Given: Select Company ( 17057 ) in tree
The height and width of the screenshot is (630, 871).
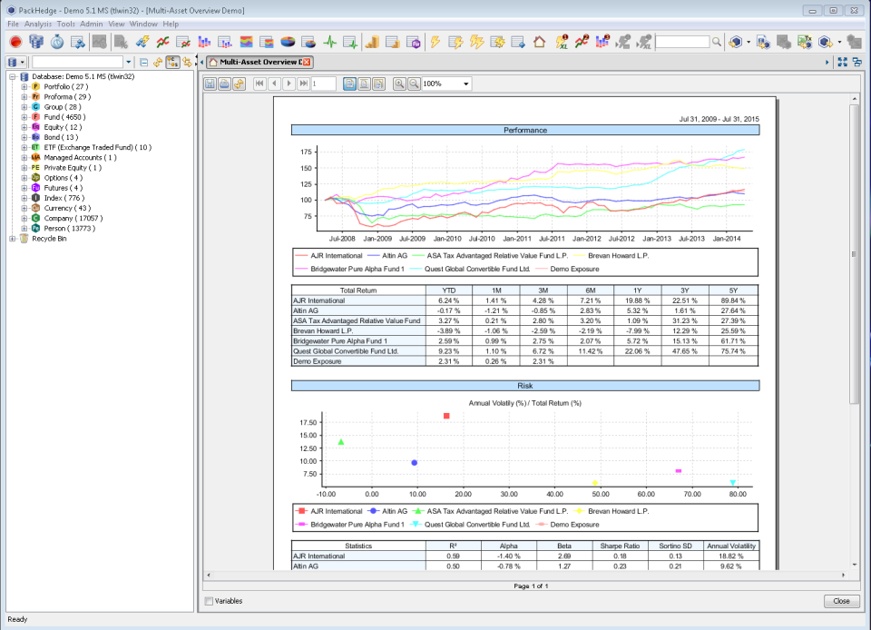Looking at the screenshot, I should click(x=73, y=219).
